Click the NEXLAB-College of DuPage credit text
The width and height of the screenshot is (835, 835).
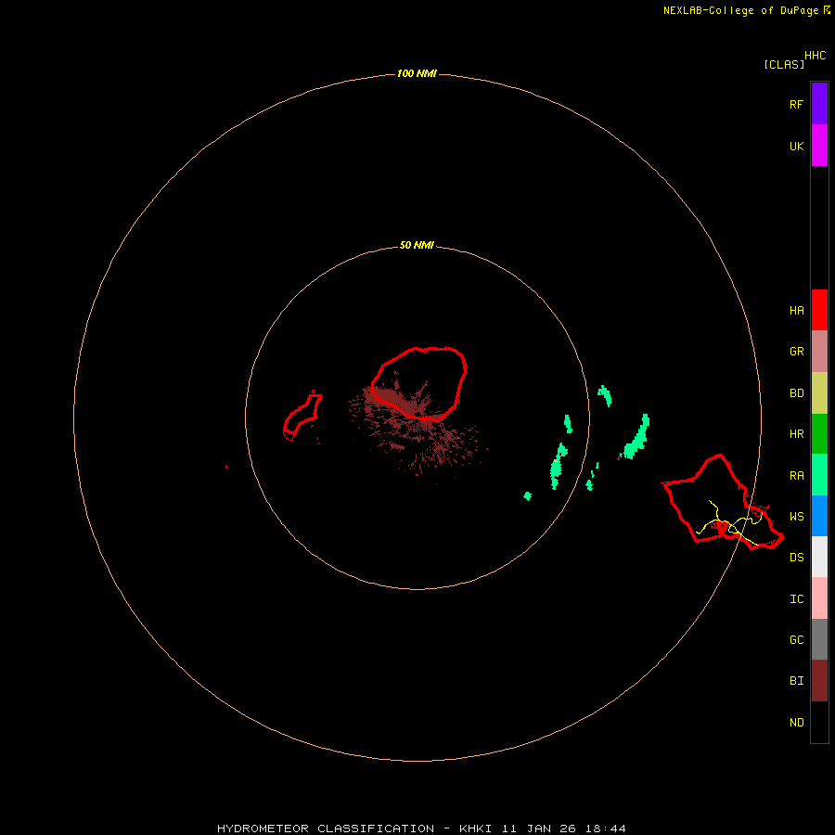[746, 10]
